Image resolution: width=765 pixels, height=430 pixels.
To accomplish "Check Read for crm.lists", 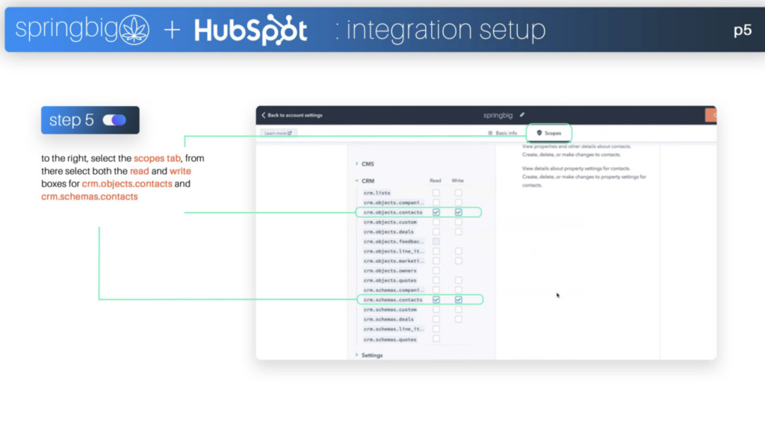I will point(436,193).
